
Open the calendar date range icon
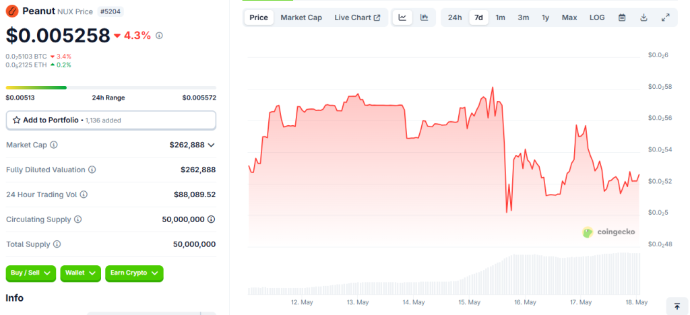point(622,17)
